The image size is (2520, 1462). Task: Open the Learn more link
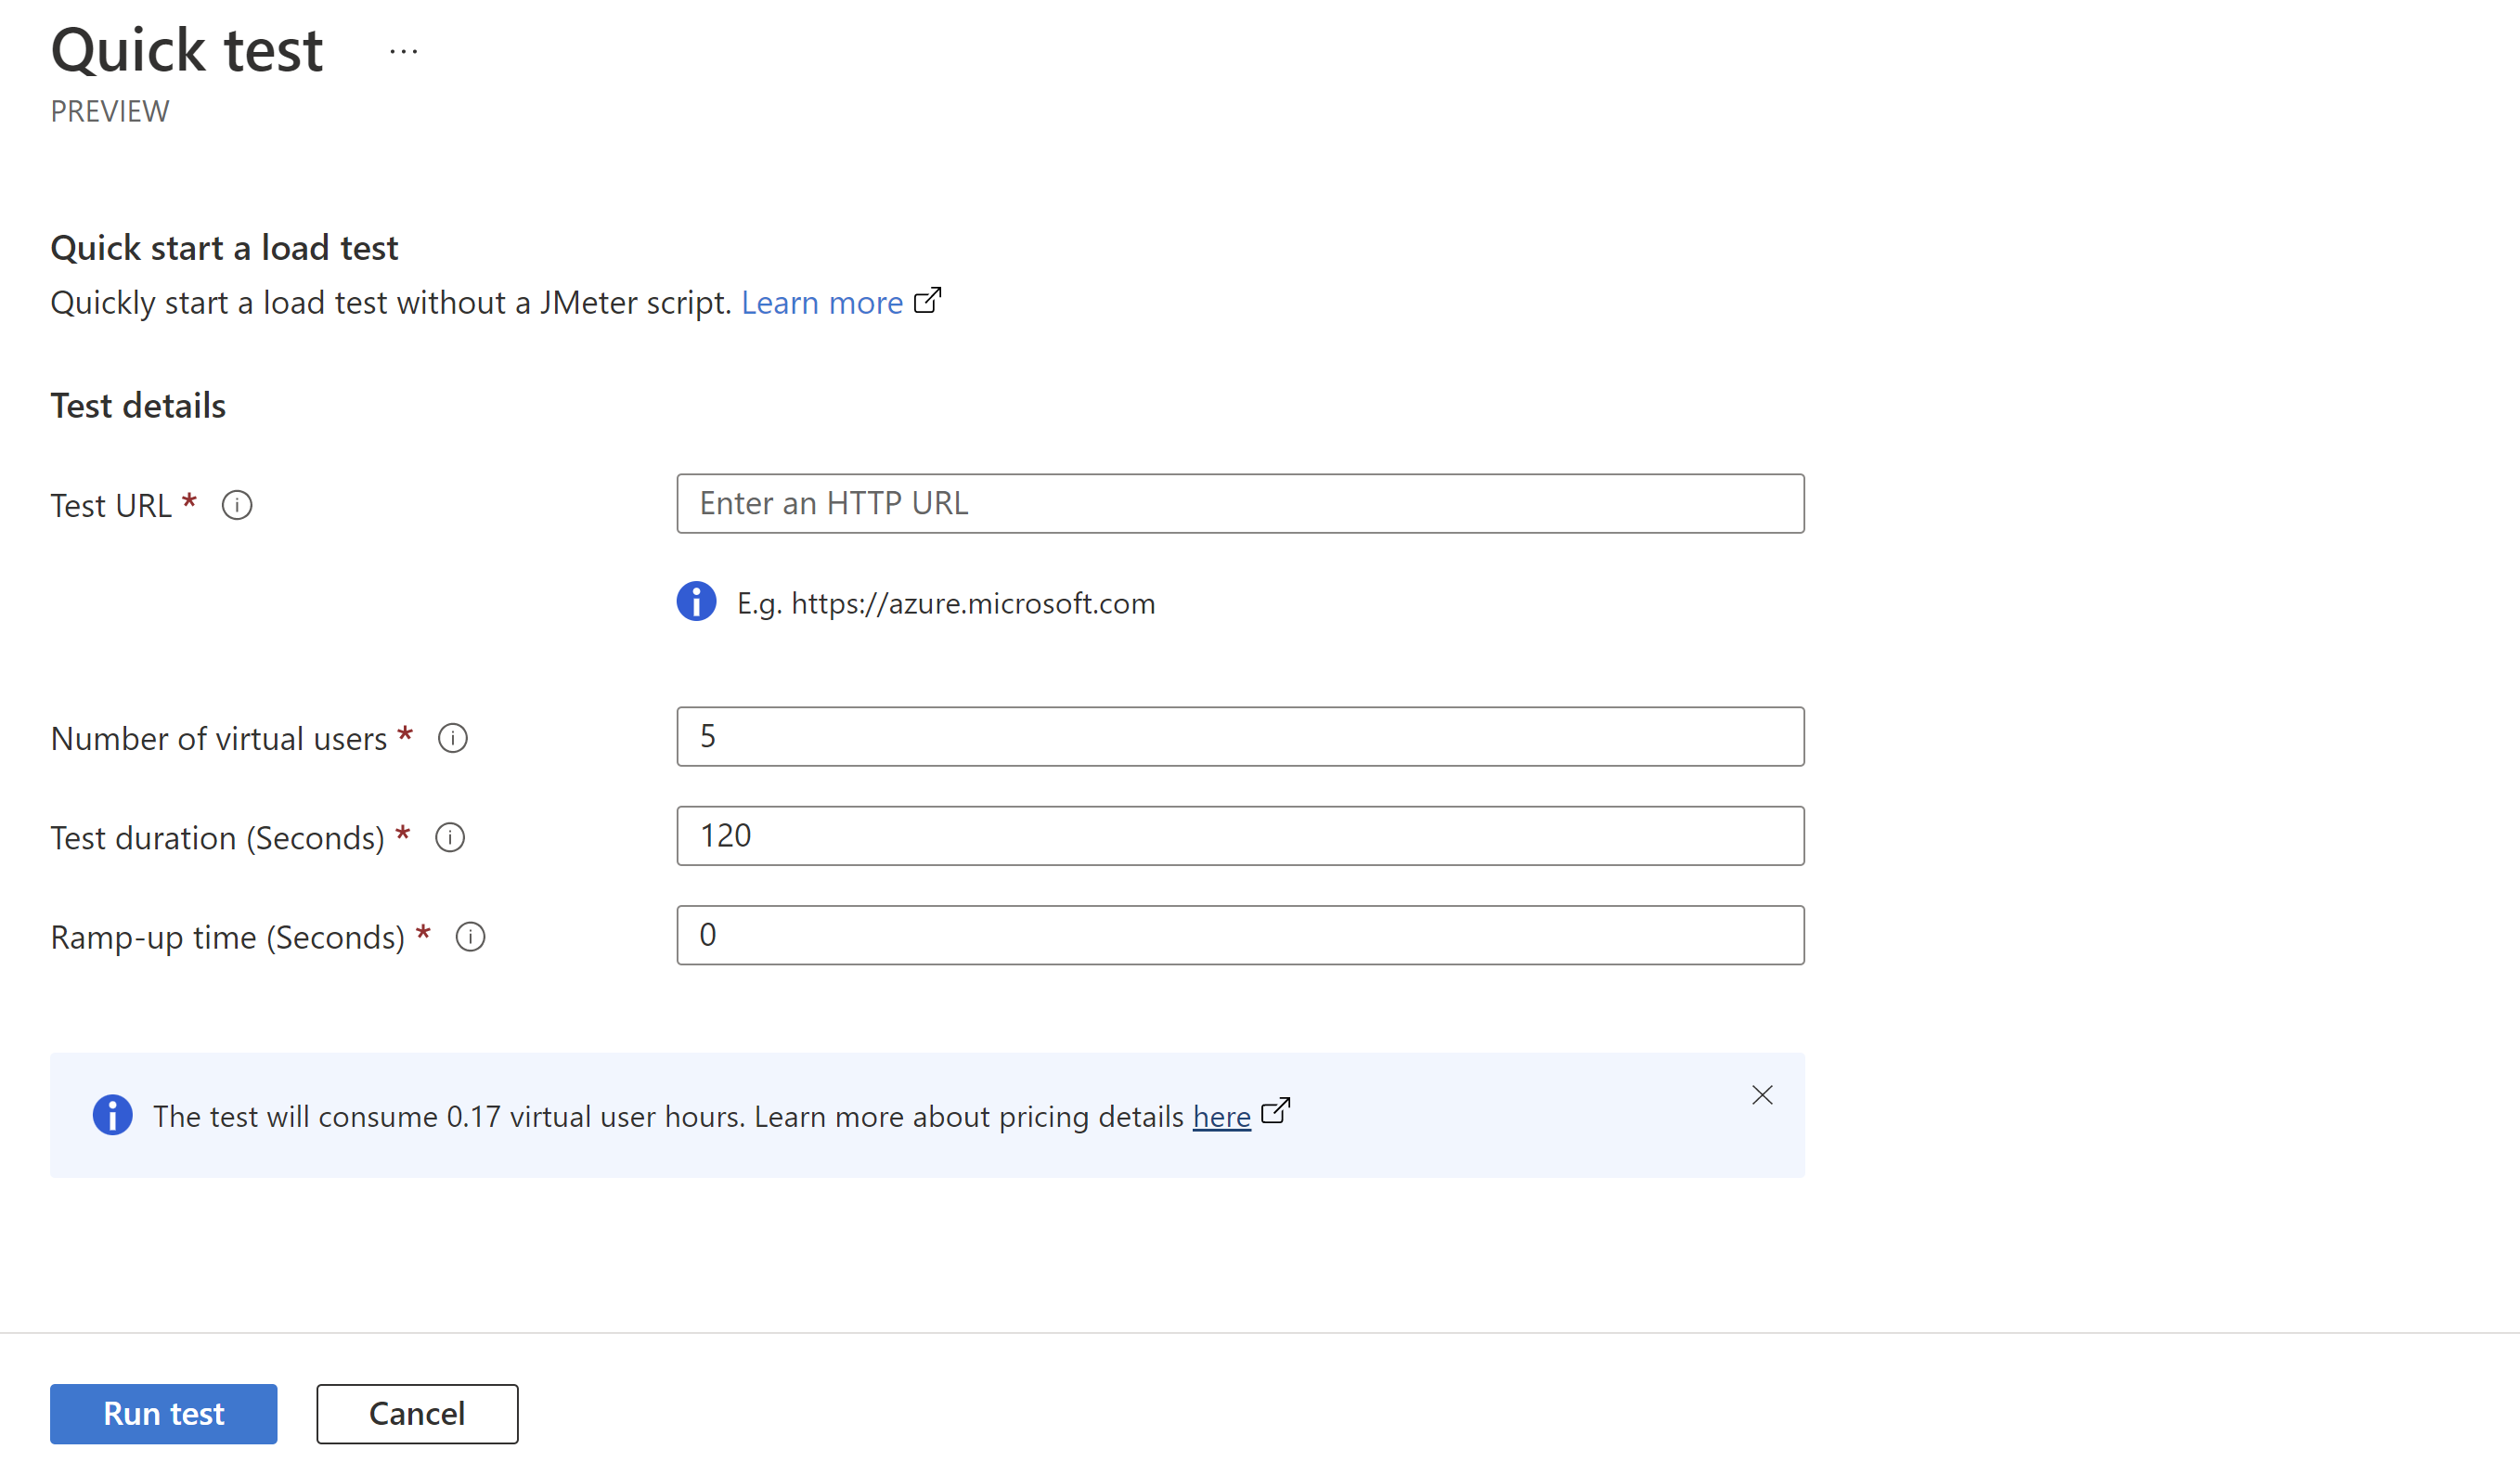click(821, 303)
